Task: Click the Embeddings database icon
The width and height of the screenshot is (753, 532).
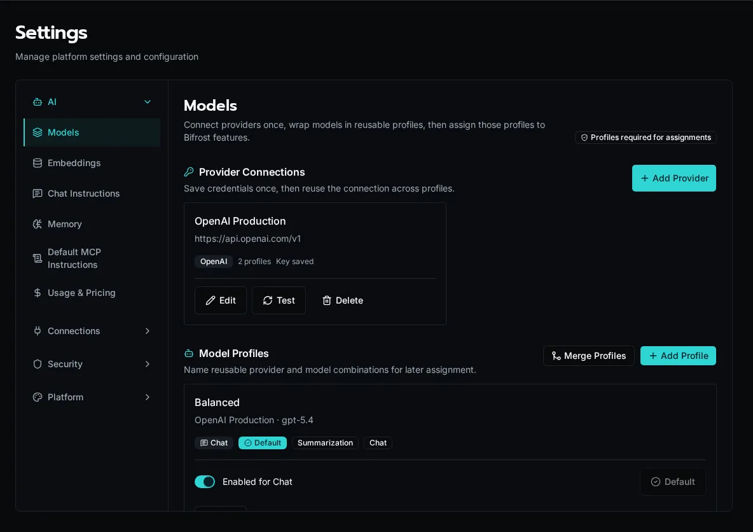Action: [x=37, y=163]
